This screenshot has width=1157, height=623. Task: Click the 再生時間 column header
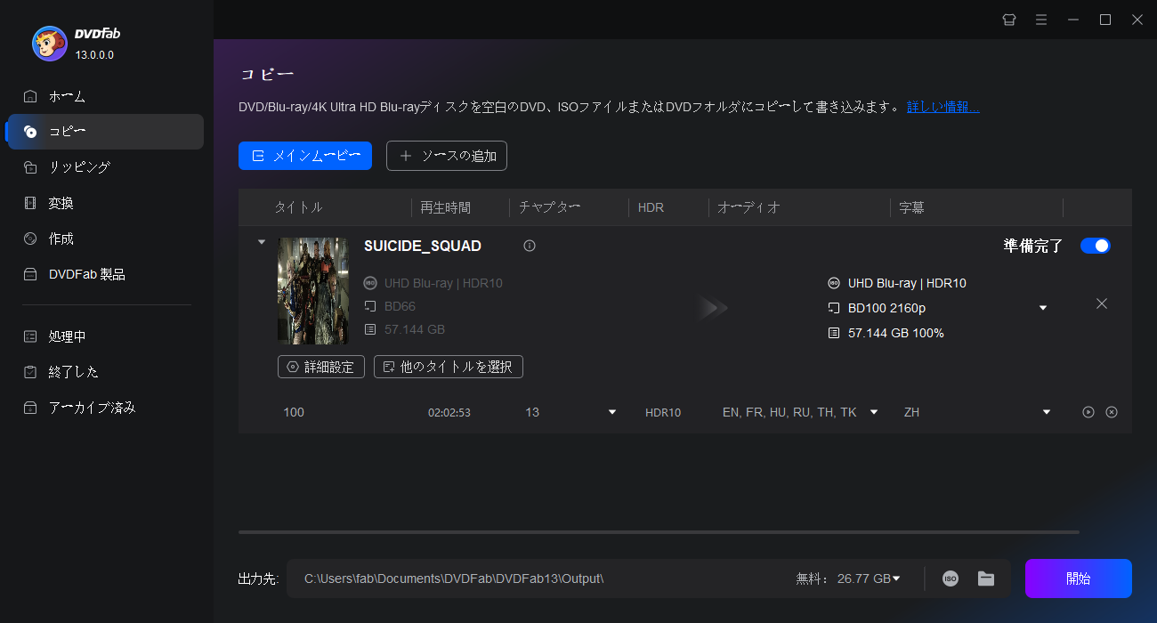coord(446,207)
